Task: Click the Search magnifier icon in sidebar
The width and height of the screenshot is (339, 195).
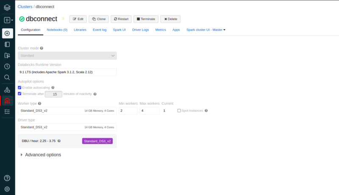Action: click(x=7, y=77)
